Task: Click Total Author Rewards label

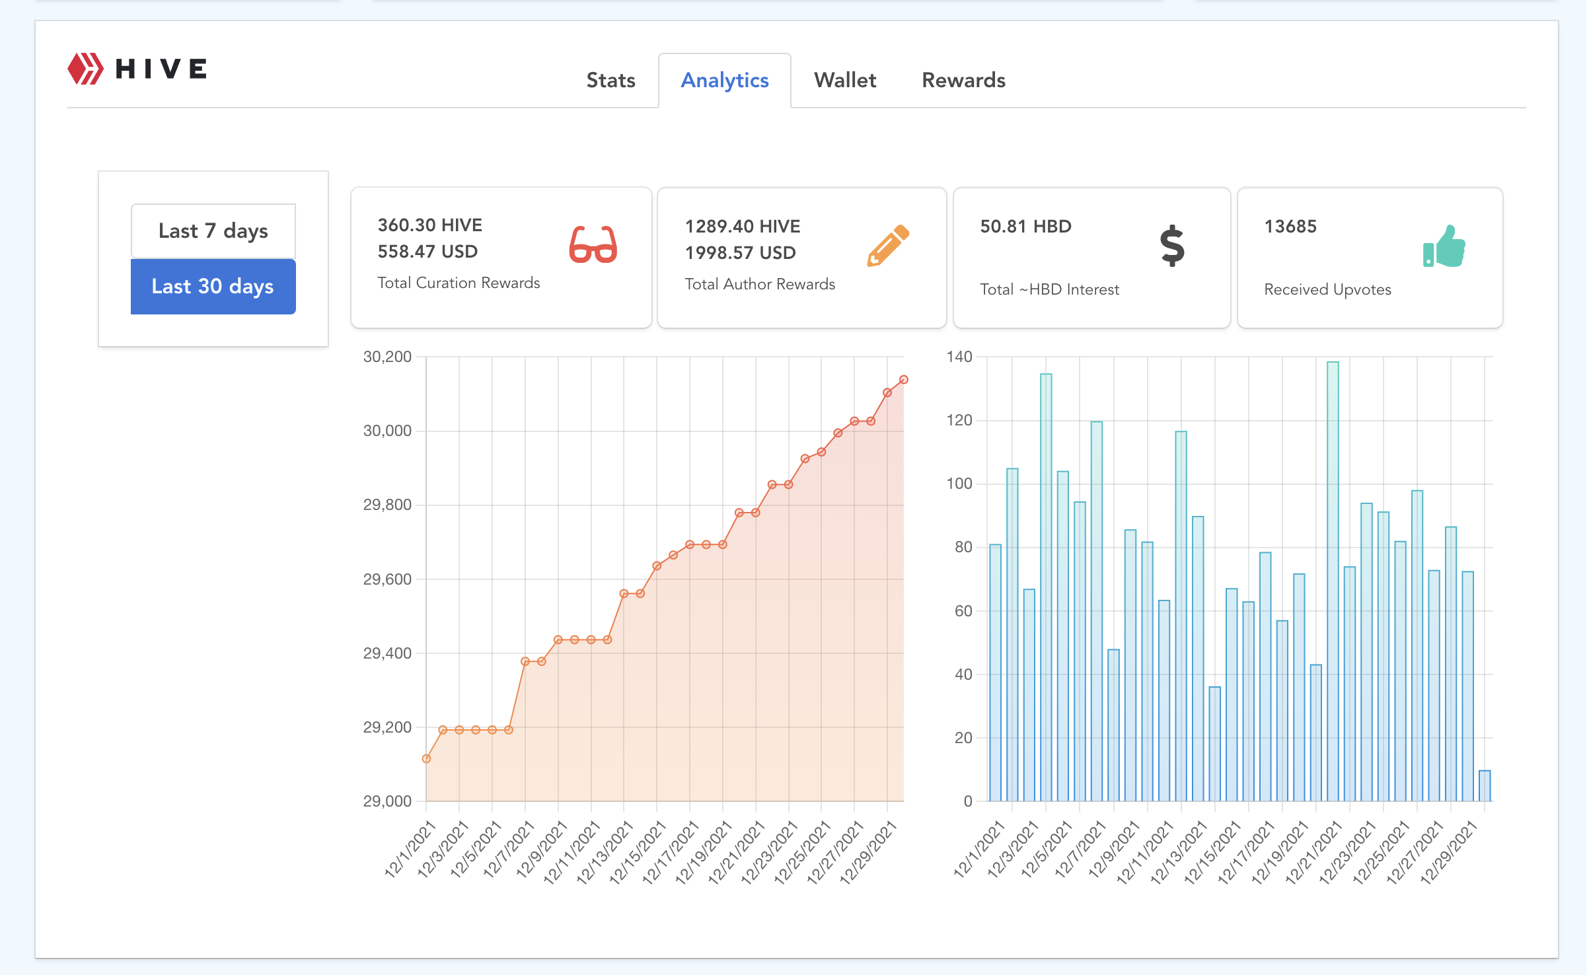Action: [760, 284]
